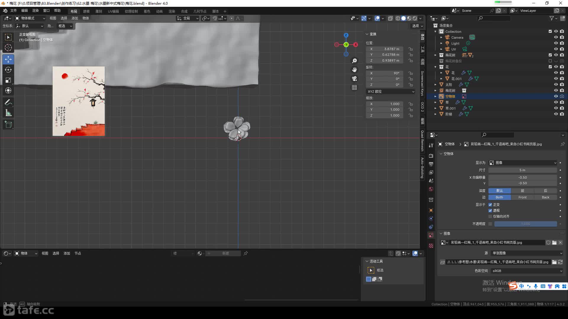Select the Annotate tool

tap(8, 102)
